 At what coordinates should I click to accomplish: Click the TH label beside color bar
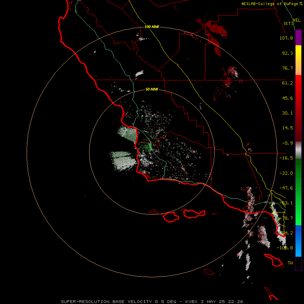[x=290, y=263]
